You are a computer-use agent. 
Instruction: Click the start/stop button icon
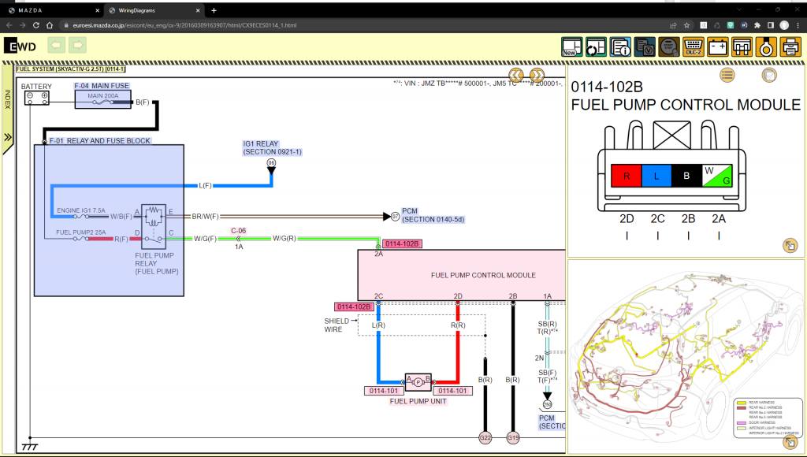tap(668, 46)
